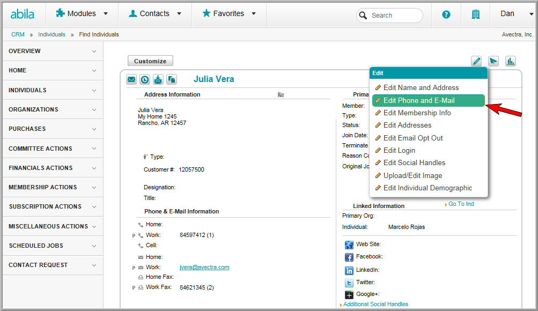Open help via the question mark icon
Viewport: 538px width, 311px height.
tap(446, 14)
